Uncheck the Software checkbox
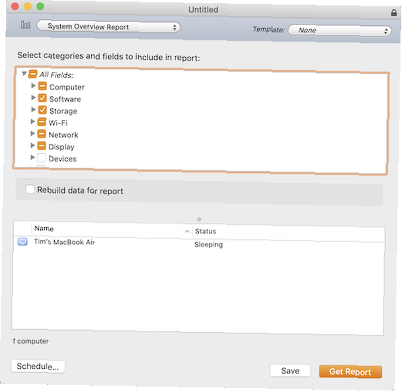The width and height of the screenshot is (402, 392). tap(42, 98)
